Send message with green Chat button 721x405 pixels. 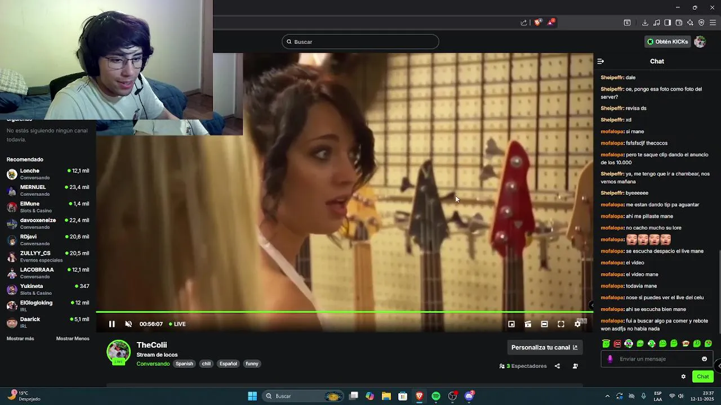[703, 377]
